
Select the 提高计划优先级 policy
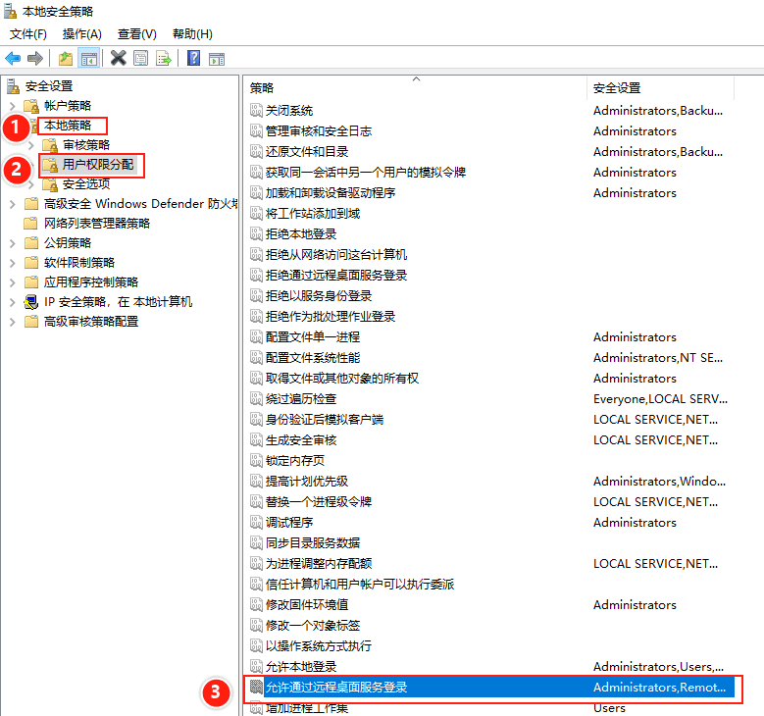coord(306,481)
